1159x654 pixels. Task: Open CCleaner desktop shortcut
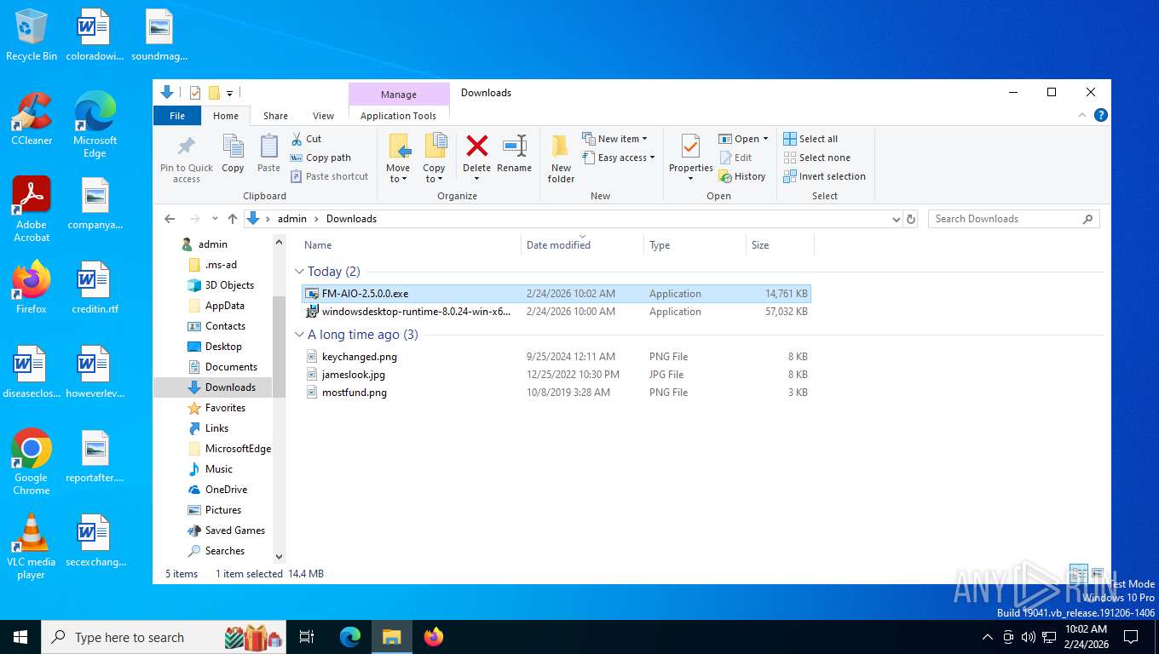32,119
